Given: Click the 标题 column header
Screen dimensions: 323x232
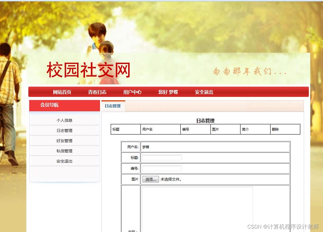Looking at the screenshot, I should pyautogui.click(x=126, y=129).
